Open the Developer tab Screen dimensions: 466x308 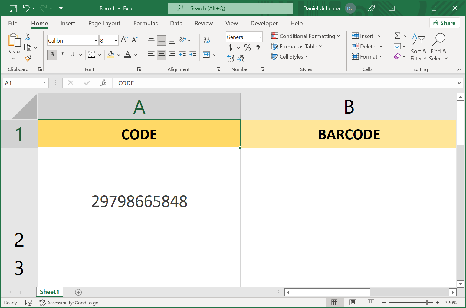[264, 23]
